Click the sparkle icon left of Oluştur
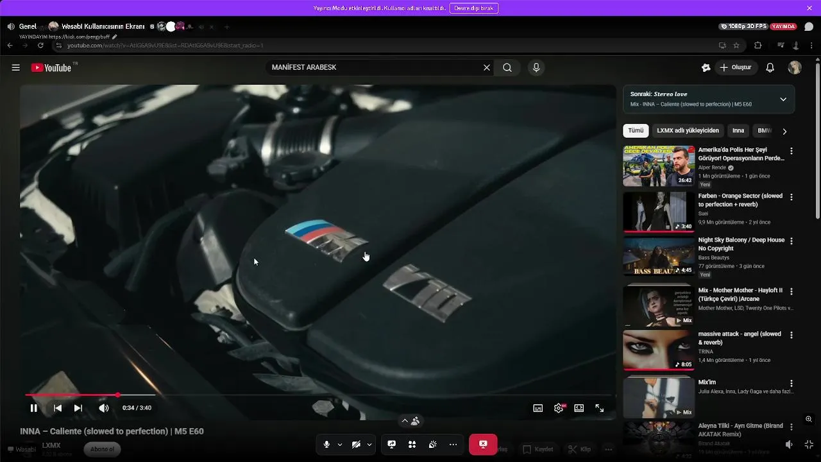The height and width of the screenshot is (462, 821). pos(706,67)
